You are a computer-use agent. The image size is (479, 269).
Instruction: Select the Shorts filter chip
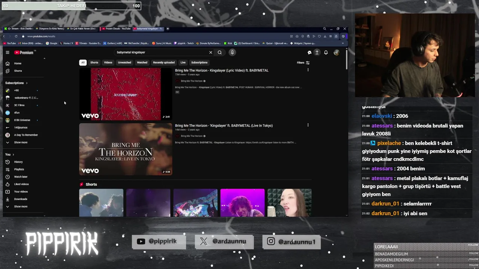pos(94,62)
